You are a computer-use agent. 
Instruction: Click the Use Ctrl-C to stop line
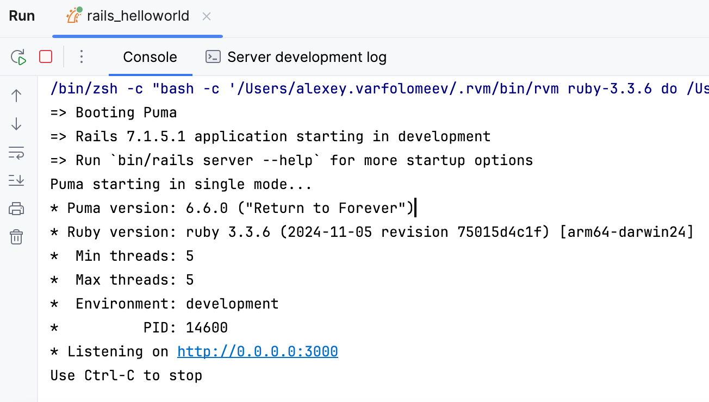click(126, 375)
